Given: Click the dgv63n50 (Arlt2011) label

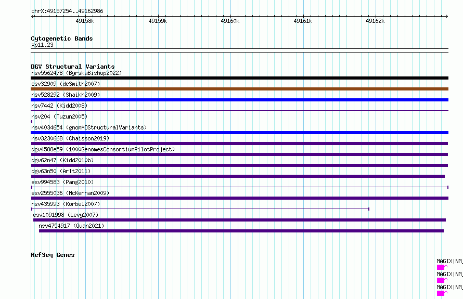Looking at the screenshot, I should pyautogui.click(x=61, y=171).
